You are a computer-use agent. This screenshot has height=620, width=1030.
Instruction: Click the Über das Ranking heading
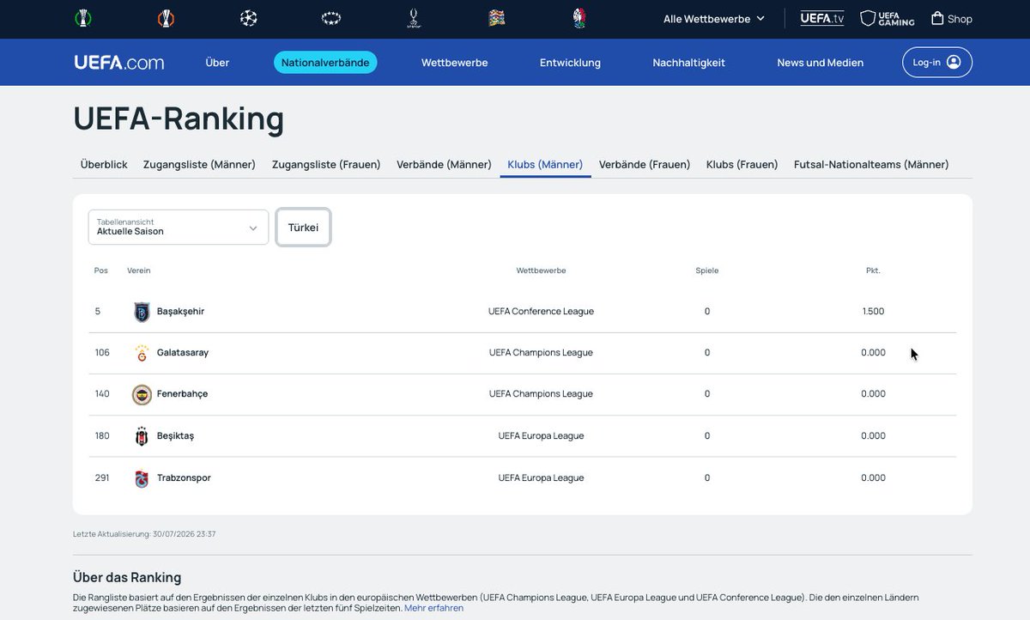[127, 577]
